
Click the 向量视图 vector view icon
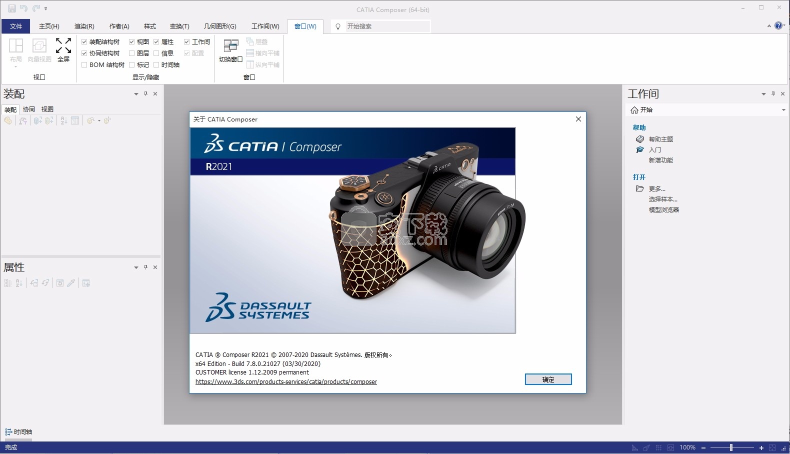(39, 45)
